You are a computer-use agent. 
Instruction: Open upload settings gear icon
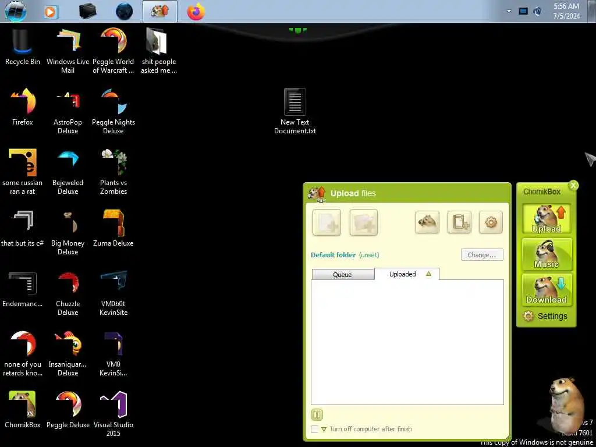point(491,222)
